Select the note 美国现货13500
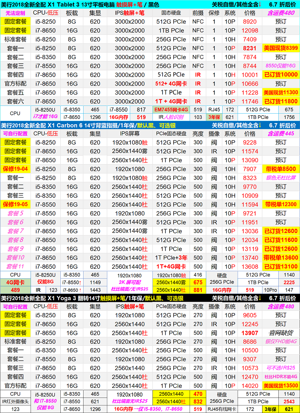This screenshot has width=300, height=413. click(x=281, y=386)
